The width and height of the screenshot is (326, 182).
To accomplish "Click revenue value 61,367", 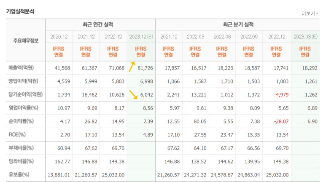I will [x=89, y=68].
